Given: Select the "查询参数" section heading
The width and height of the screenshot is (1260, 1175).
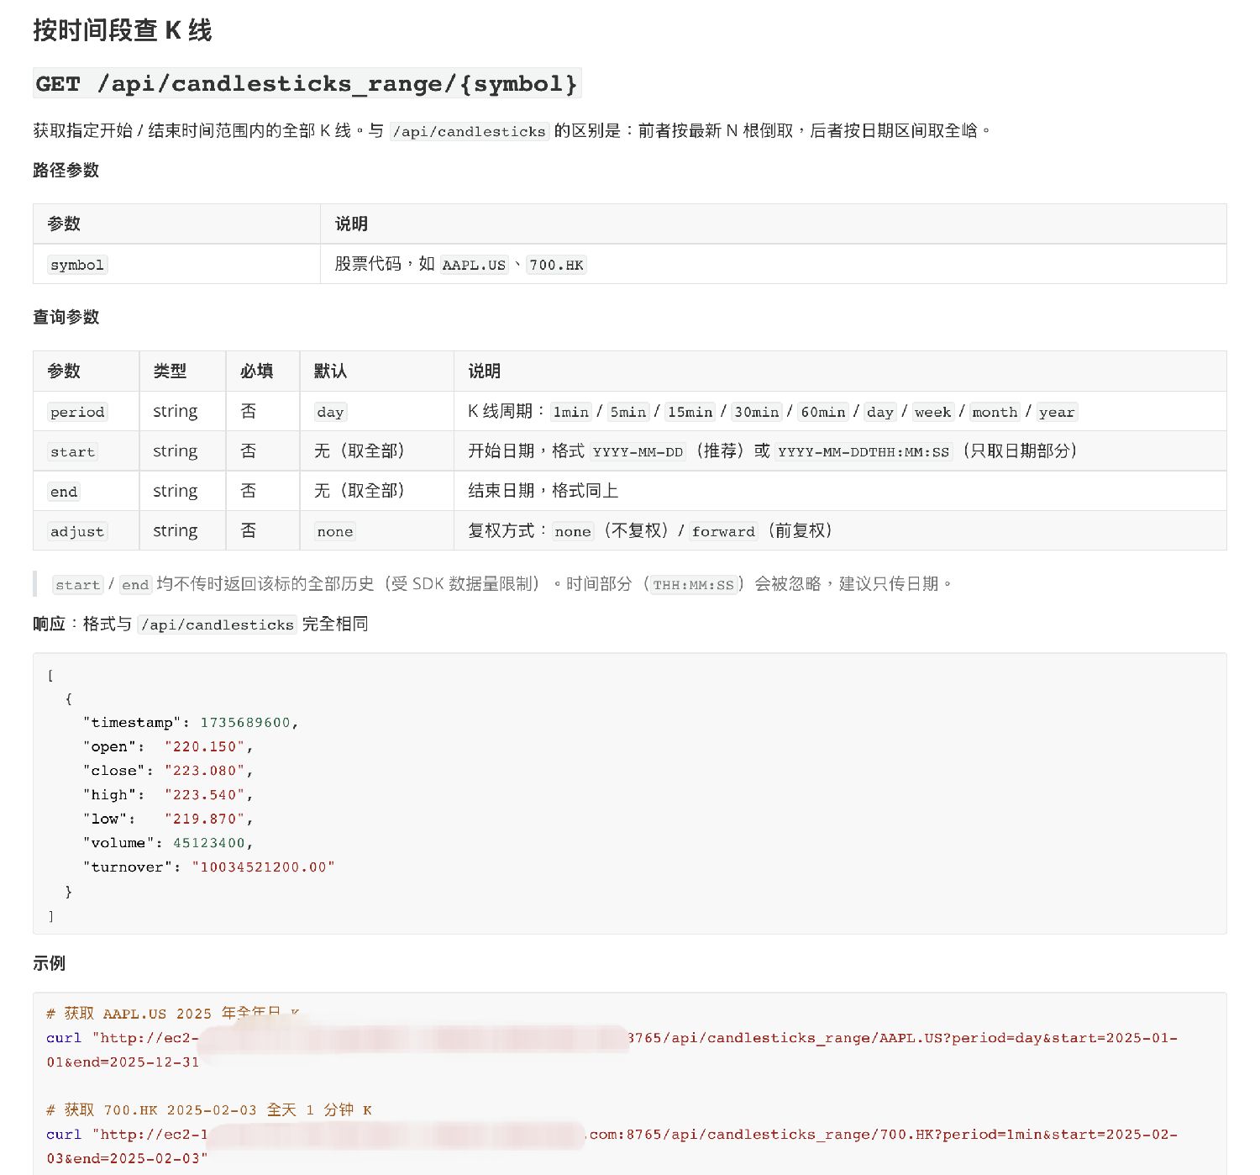Looking at the screenshot, I should (x=66, y=317).
